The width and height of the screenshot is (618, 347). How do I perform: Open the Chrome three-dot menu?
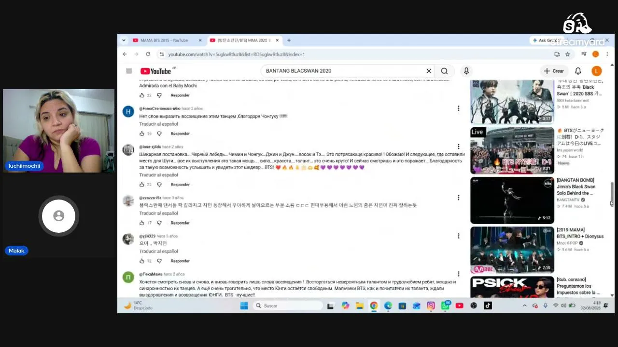(x=607, y=54)
